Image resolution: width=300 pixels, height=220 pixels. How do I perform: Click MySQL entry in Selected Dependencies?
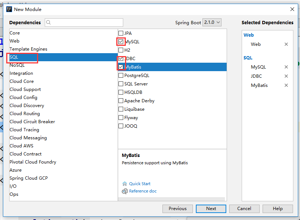[x=258, y=67]
